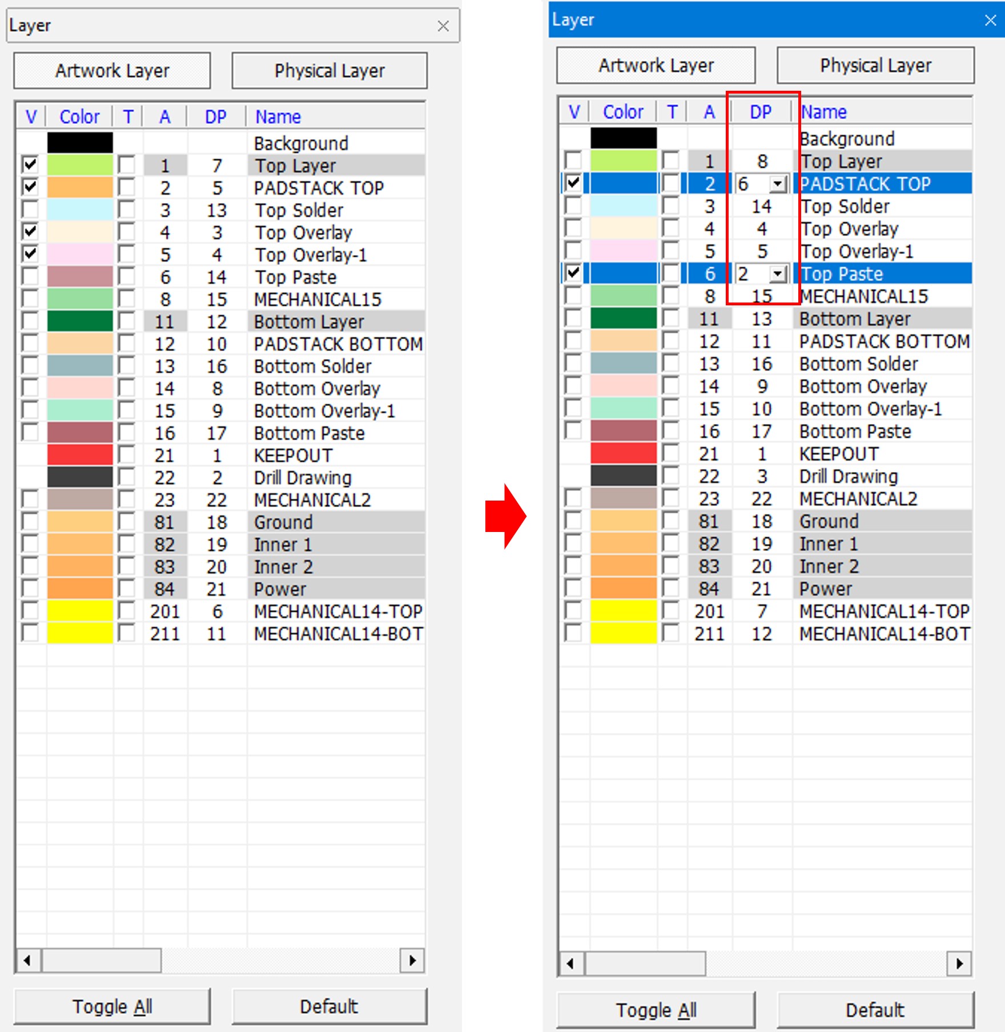Uncheck Top Layer visibility in left panel
The width and height of the screenshot is (1005, 1032).
click(30, 166)
